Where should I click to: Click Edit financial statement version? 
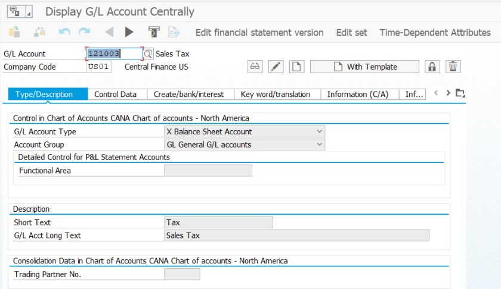259,33
